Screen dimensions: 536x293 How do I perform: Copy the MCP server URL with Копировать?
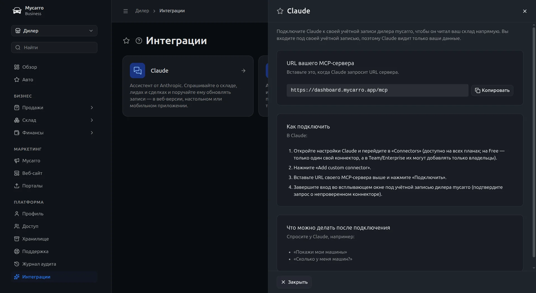pyautogui.click(x=492, y=90)
